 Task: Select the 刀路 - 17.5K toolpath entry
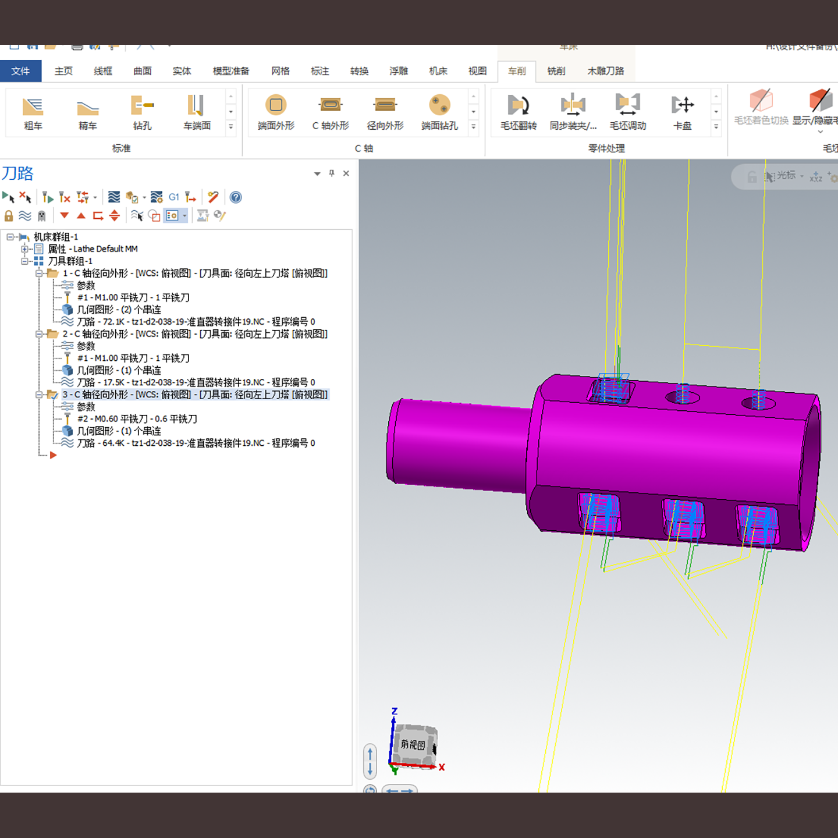(x=196, y=382)
